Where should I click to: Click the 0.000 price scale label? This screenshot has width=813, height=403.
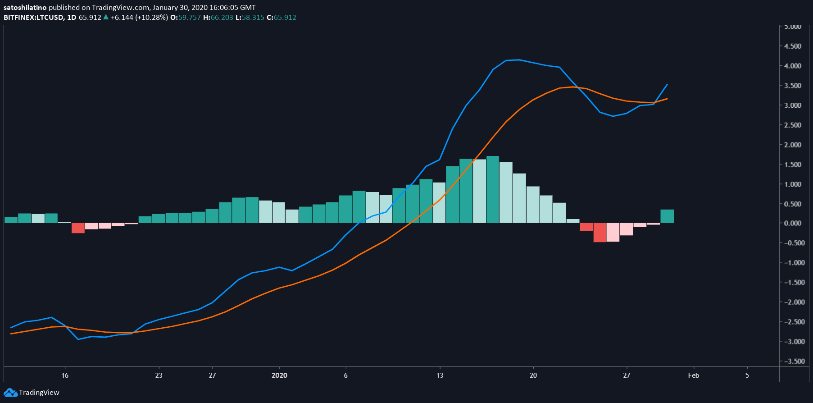tap(793, 223)
